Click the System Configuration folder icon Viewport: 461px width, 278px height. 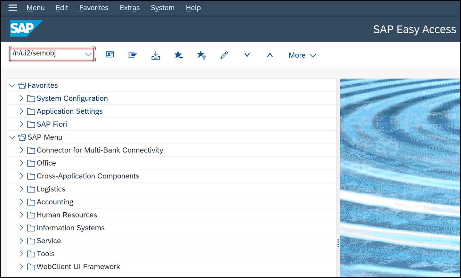tap(31, 98)
